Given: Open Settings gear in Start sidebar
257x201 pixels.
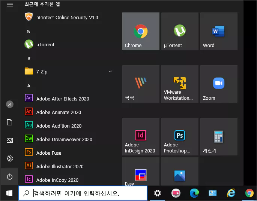Looking at the screenshot, I should coord(10,158).
